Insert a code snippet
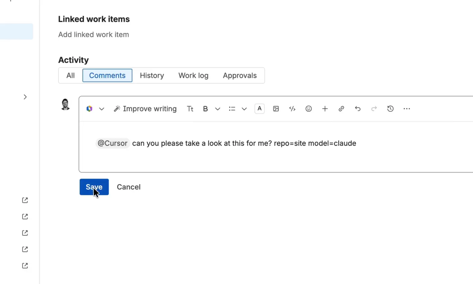This screenshot has height=284, width=473. (x=292, y=109)
